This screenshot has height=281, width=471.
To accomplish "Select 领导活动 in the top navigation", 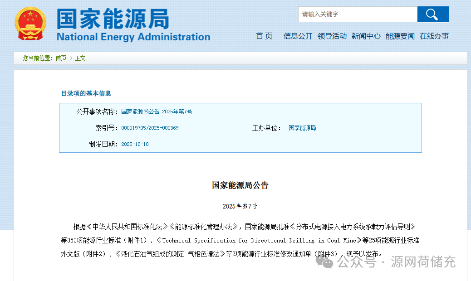I will pos(332,36).
